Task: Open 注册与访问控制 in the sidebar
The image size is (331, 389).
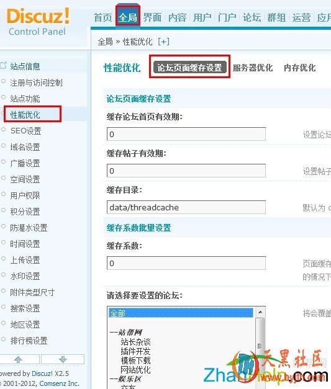Action: tap(36, 83)
